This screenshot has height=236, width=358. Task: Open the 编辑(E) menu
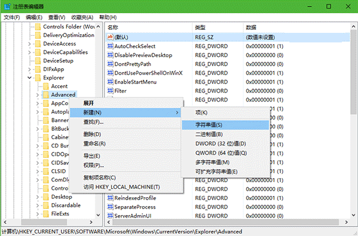(34, 17)
